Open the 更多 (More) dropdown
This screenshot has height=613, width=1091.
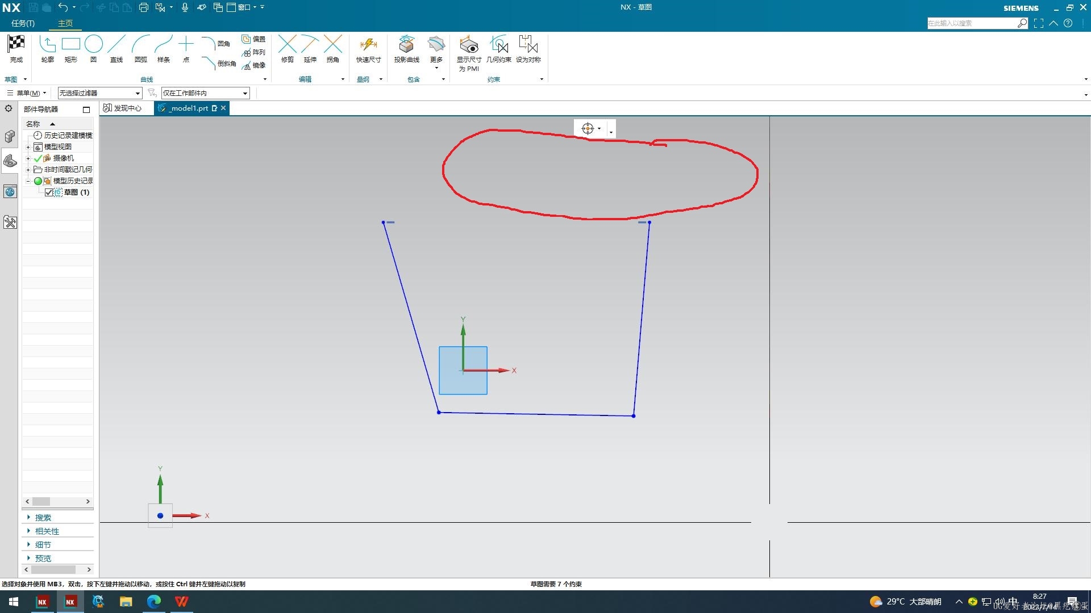[x=436, y=53]
